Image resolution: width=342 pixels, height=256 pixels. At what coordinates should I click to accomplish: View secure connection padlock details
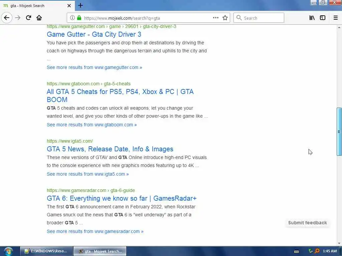click(x=79, y=18)
